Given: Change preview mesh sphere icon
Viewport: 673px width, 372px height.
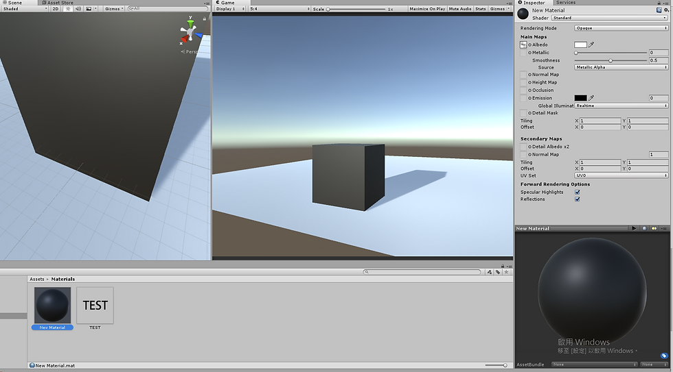Looking at the screenshot, I should 644,228.
